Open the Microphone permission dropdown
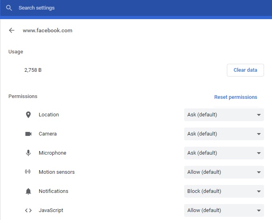The width and height of the screenshot is (272, 220). click(224, 153)
